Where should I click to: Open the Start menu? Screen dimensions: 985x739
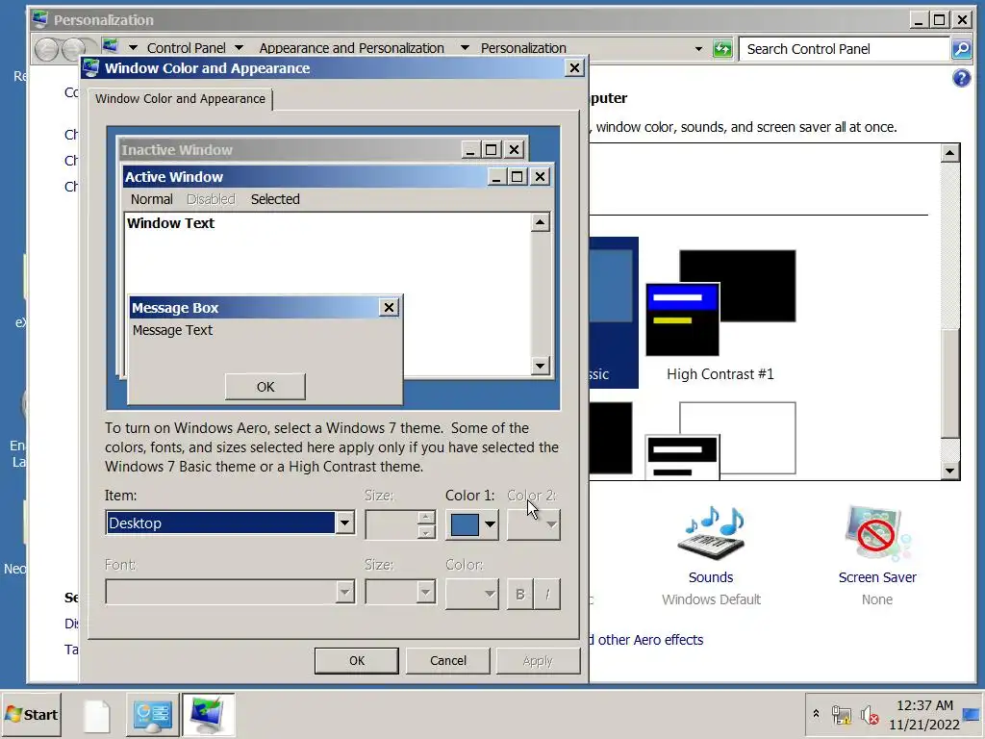point(32,715)
